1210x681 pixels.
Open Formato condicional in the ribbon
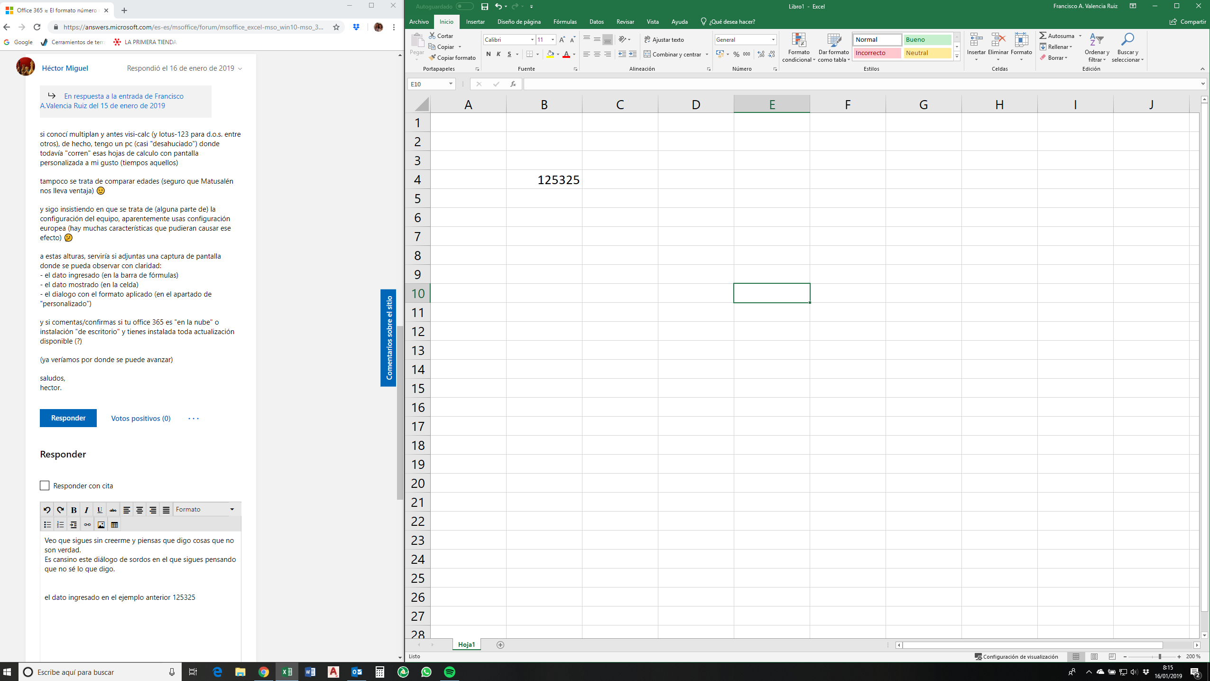pos(798,47)
